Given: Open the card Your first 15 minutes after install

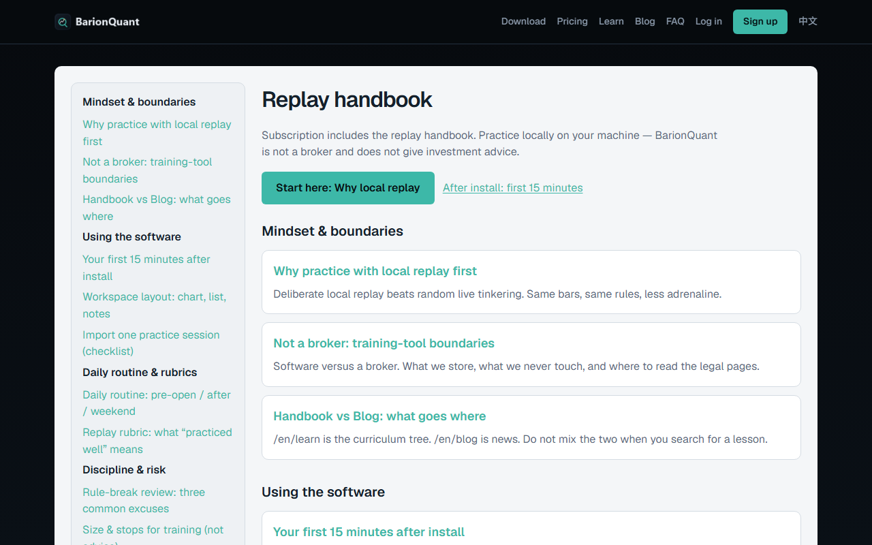Looking at the screenshot, I should (531, 529).
